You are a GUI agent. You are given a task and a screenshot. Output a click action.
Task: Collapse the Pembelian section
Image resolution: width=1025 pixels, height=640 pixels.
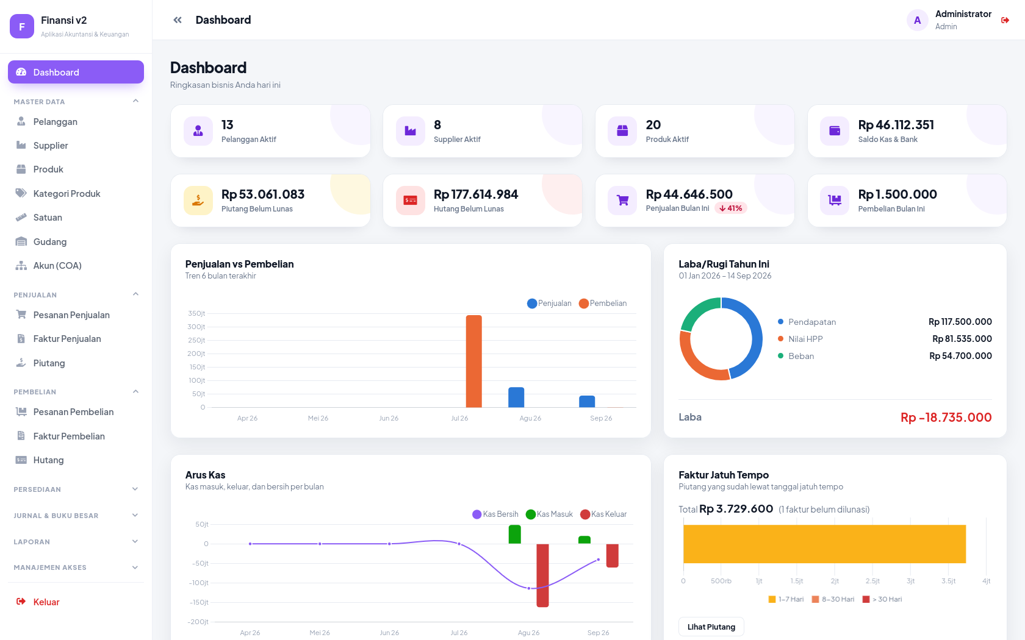click(x=76, y=391)
